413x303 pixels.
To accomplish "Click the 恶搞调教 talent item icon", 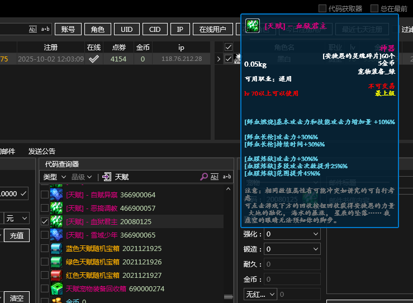I will coord(56,208).
